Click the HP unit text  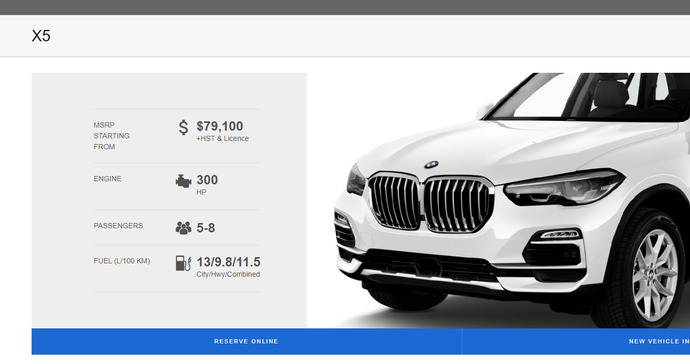(201, 192)
